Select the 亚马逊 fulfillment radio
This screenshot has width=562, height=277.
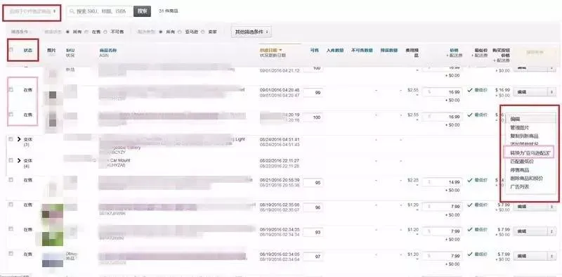179,32
